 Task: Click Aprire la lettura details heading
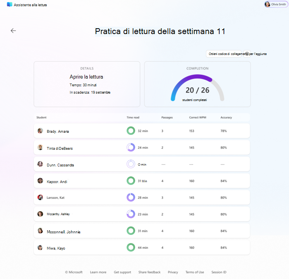tap(86, 77)
